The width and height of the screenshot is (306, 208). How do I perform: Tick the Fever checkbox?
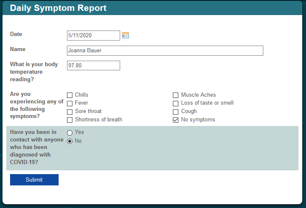pos(69,103)
